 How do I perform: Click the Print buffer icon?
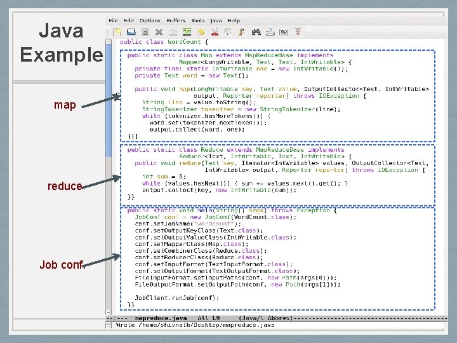coord(270,32)
